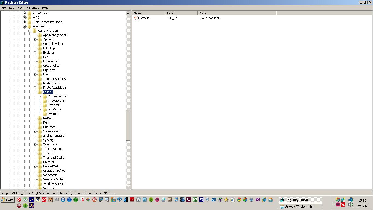373x210 pixels.
Task: Sort values by Name column header
Action: click(149, 13)
